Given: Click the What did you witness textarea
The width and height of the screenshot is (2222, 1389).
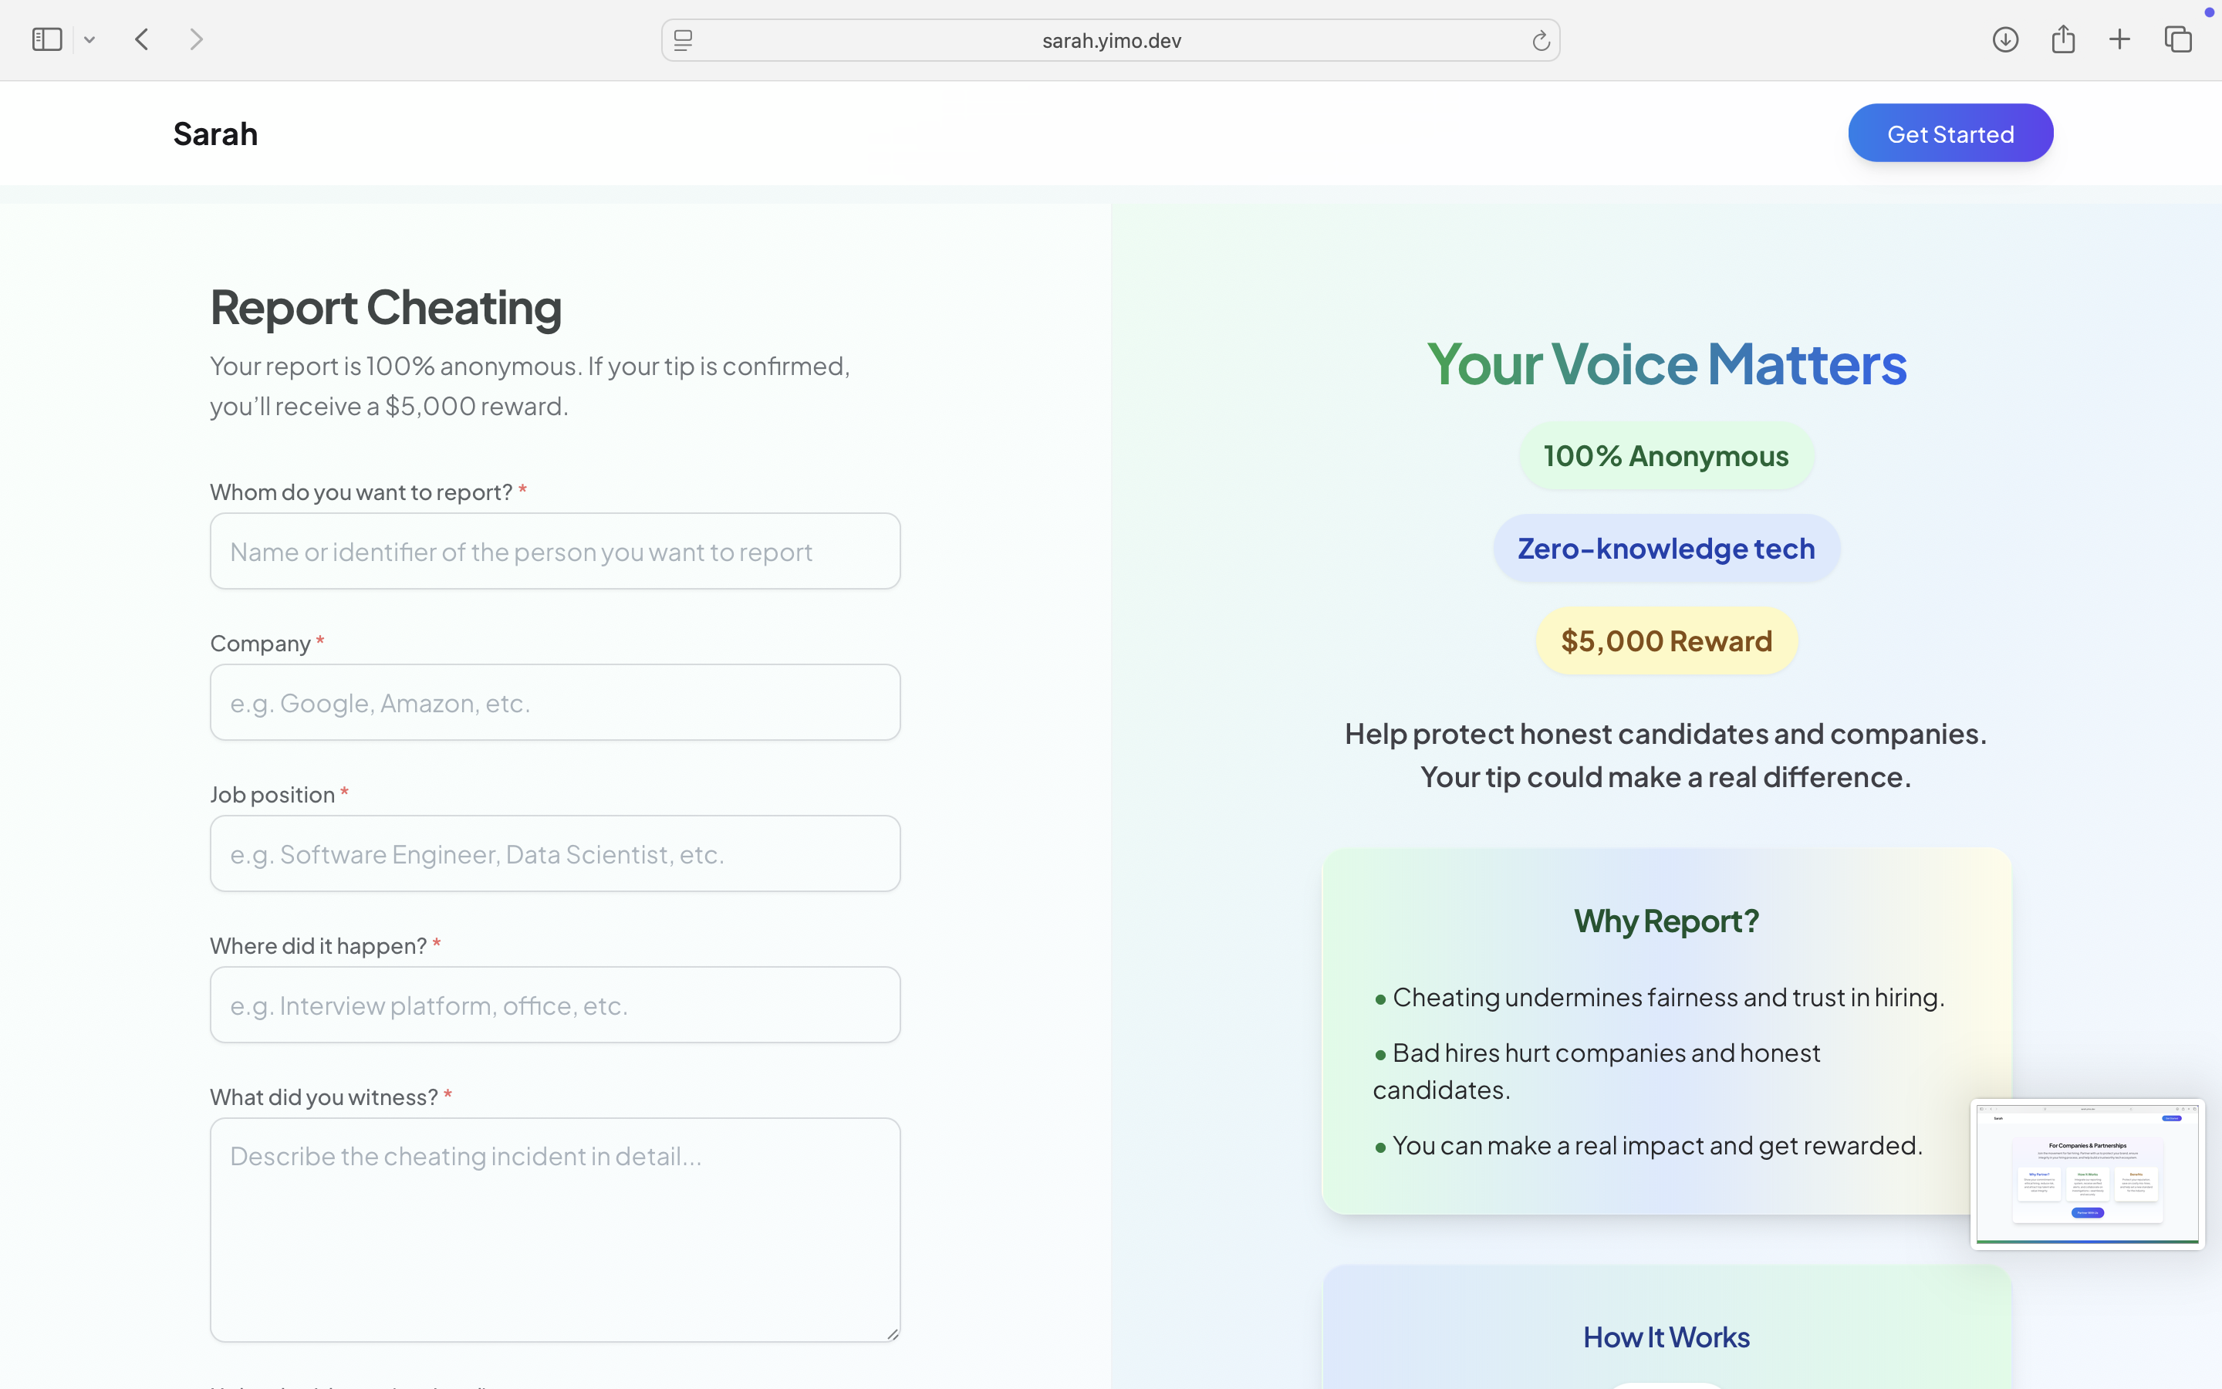Looking at the screenshot, I should pyautogui.click(x=555, y=1229).
